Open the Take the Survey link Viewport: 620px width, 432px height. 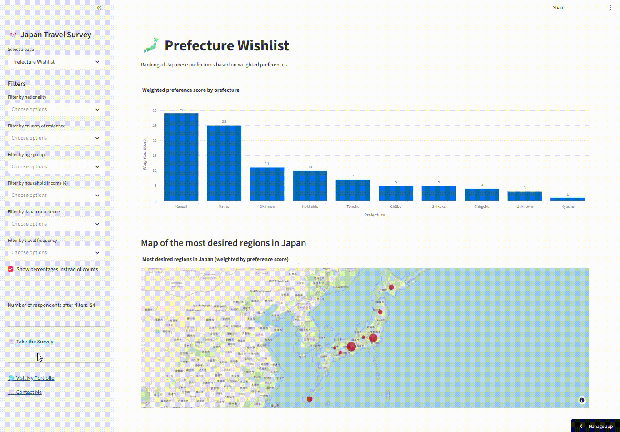point(34,341)
